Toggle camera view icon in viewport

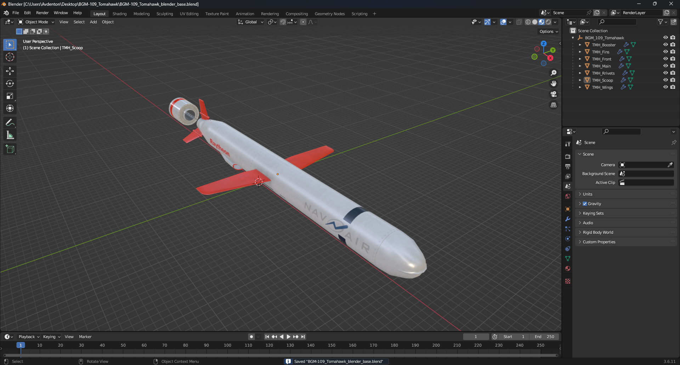point(554,94)
